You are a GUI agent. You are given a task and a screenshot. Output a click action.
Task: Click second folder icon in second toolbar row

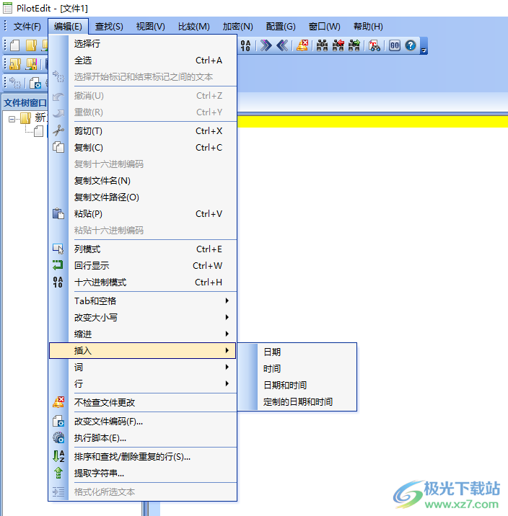click(31, 64)
